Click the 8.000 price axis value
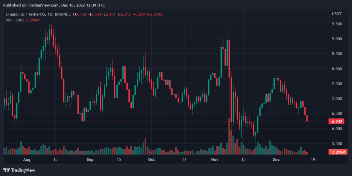The image size is (352, 176). coord(337,69)
